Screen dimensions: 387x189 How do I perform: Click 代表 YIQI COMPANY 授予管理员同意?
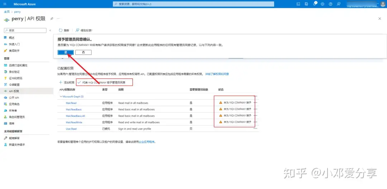tap(101, 82)
